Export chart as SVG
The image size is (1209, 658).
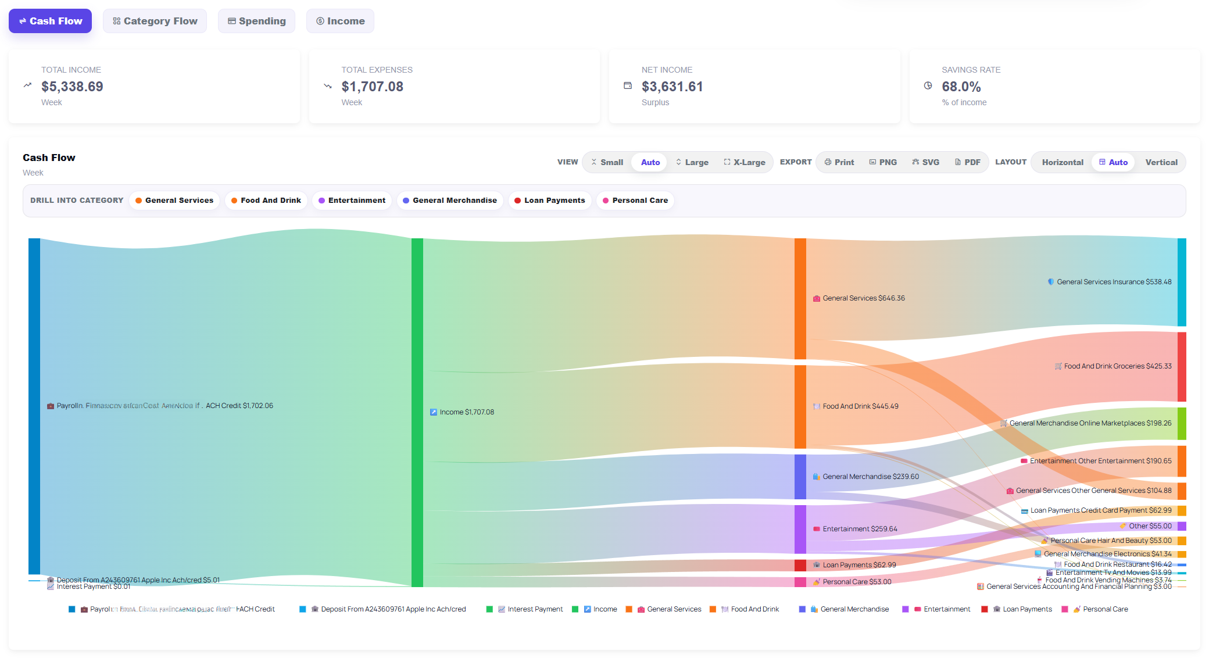point(925,162)
